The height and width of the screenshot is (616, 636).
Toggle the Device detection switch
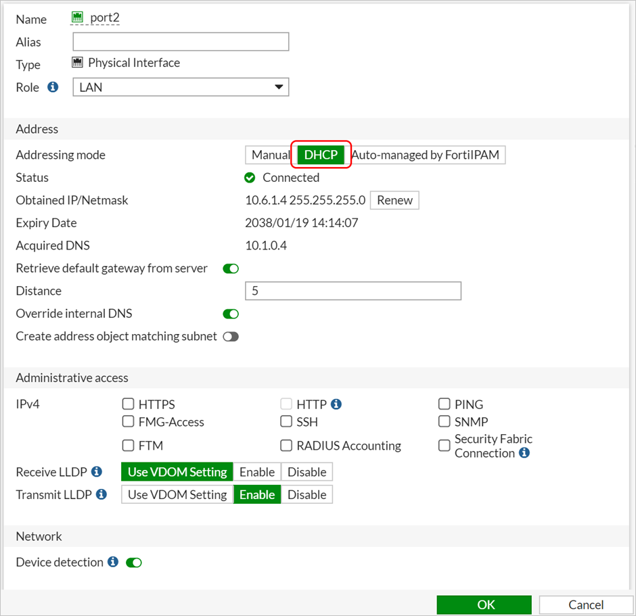[134, 563]
